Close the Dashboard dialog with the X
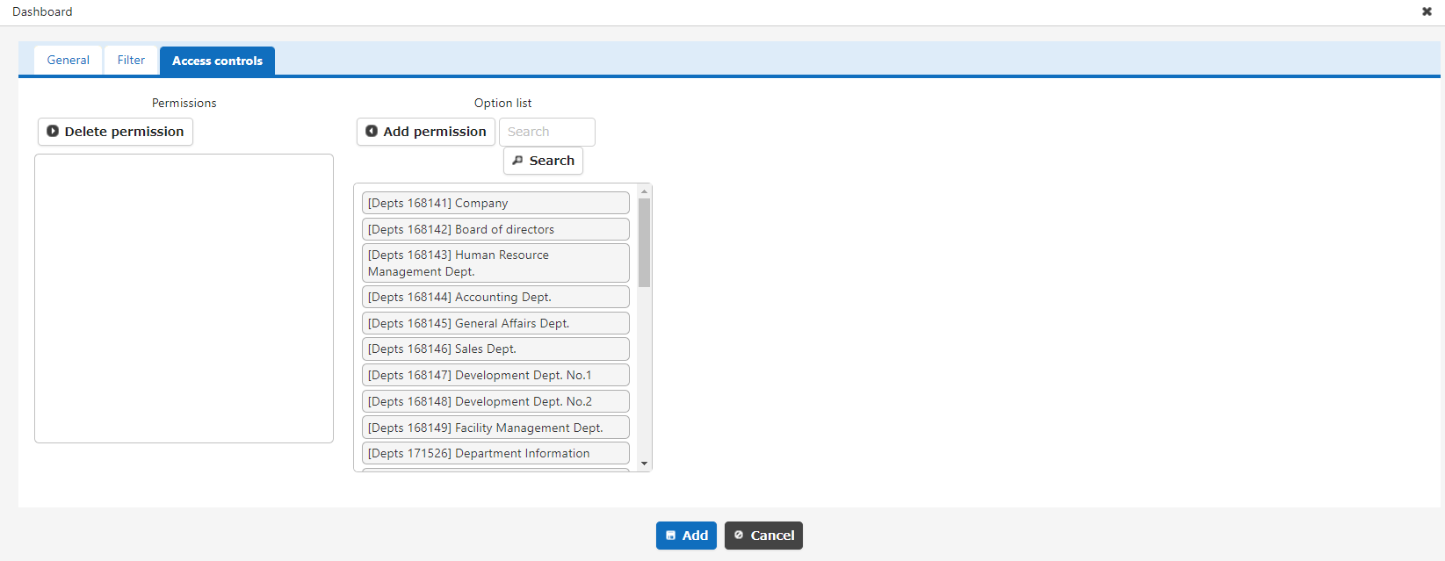Viewport: 1445px width, 561px height. [x=1427, y=11]
